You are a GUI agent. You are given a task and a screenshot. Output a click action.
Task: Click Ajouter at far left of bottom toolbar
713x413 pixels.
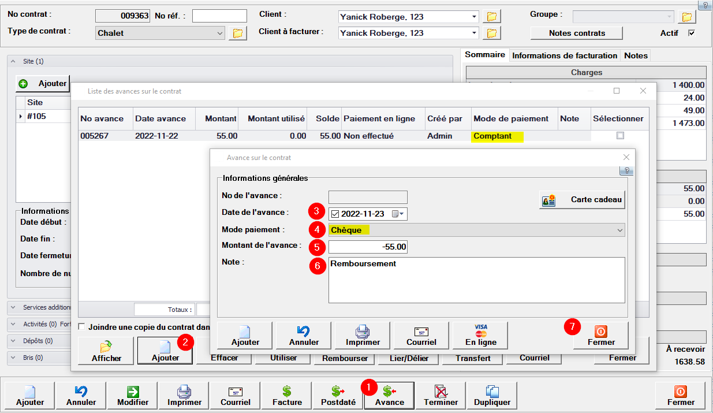[x=30, y=396]
